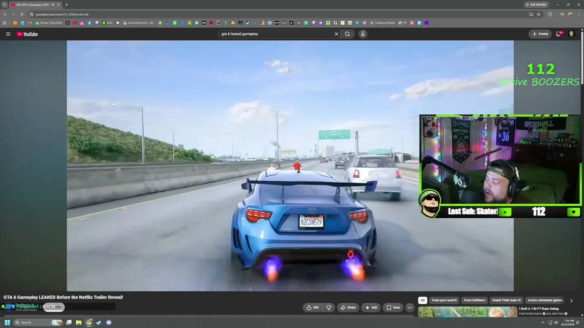584x328 pixels.
Task: Click the magnifier search button
Action: [348, 34]
